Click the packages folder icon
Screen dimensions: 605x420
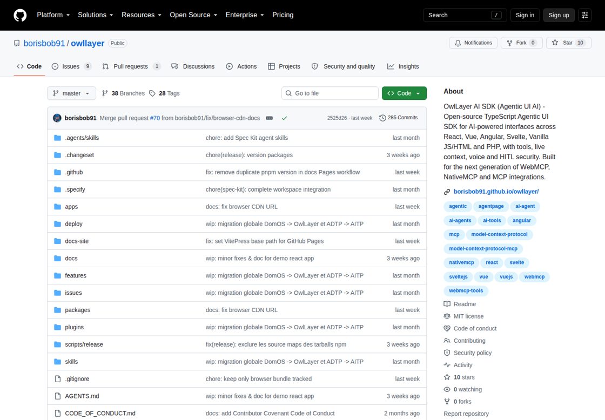[57, 310]
